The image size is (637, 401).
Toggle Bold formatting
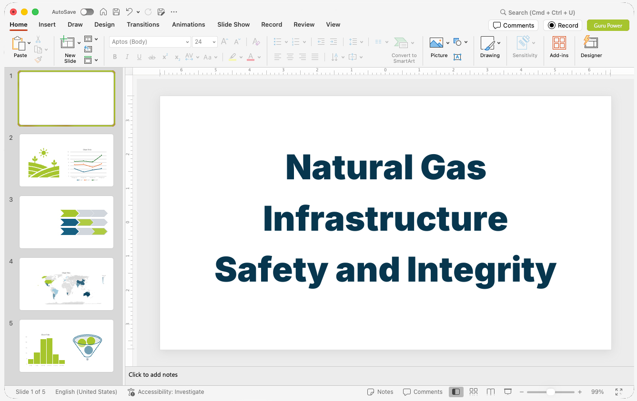pos(115,57)
